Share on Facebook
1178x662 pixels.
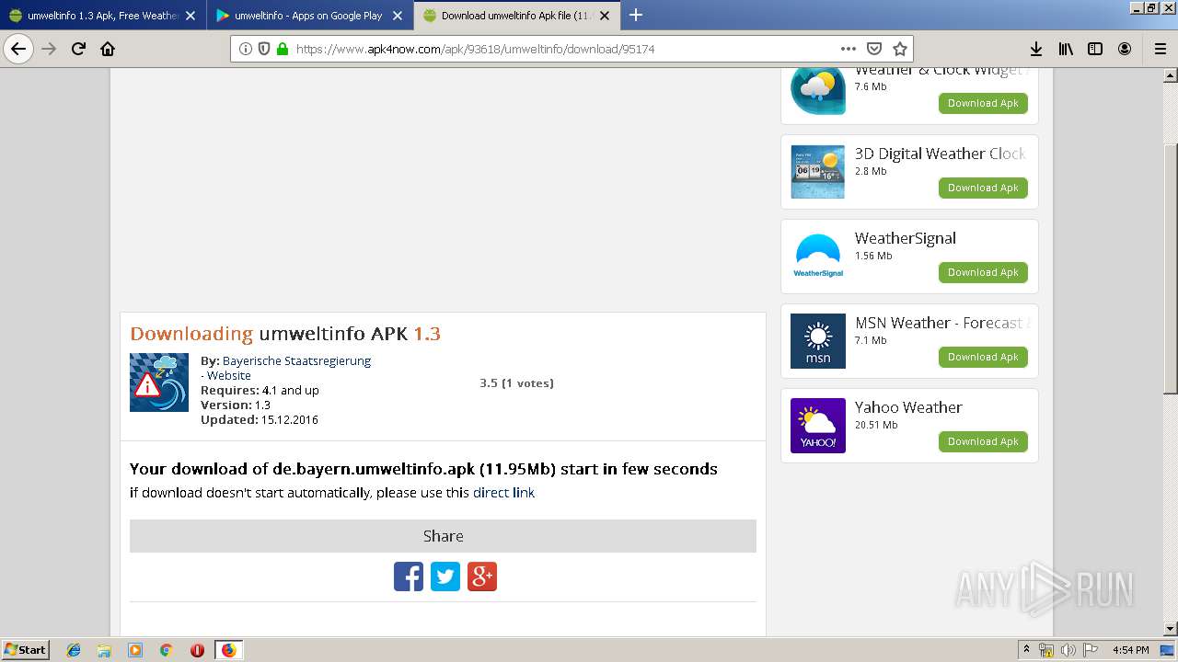[409, 576]
